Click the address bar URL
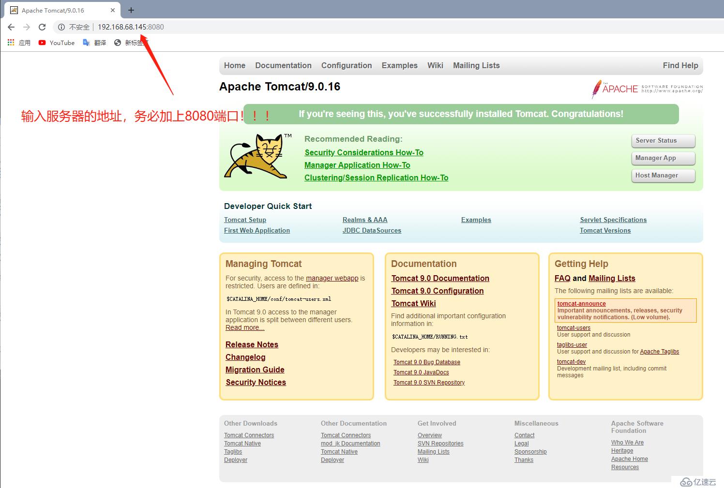Image resolution: width=724 pixels, height=488 pixels. click(x=131, y=27)
